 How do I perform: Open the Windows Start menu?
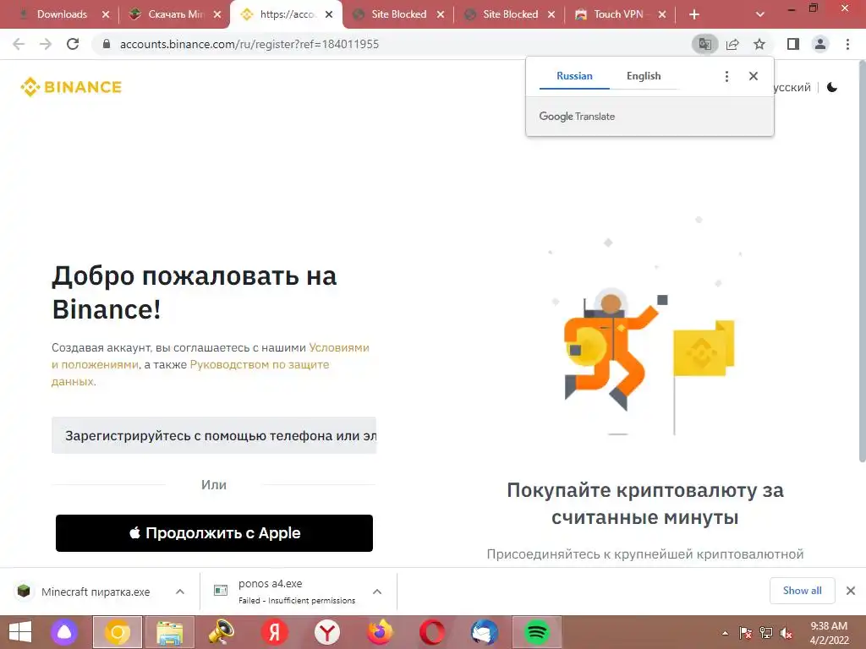[x=20, y=632]
